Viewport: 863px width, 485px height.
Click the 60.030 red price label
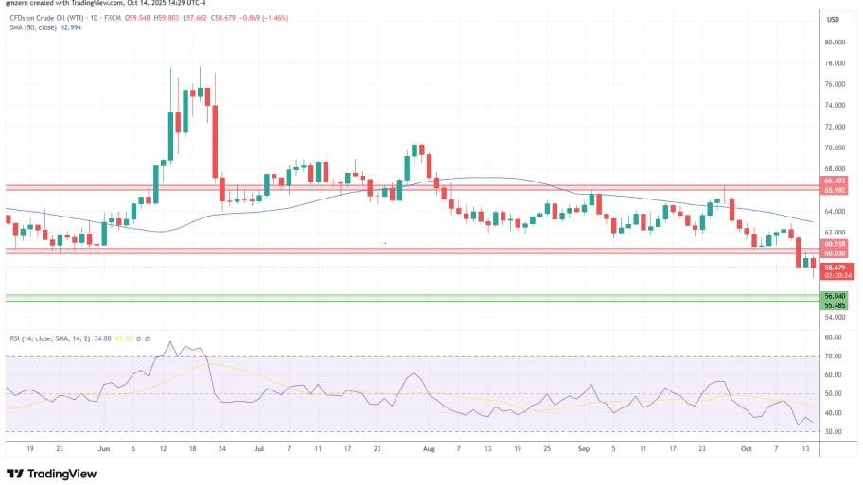[x=835, y=253]
